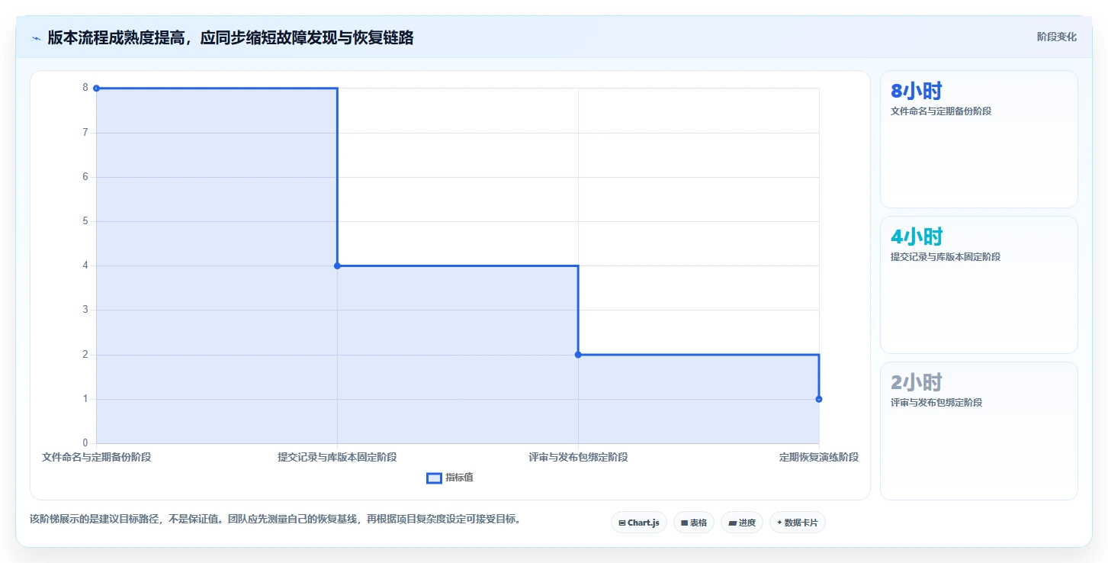The width and height of the screenshot is (1108, 563).
Task: Click the footnote starting 该阶梯展示的是建议目标路径
Action: pos(275,519)
